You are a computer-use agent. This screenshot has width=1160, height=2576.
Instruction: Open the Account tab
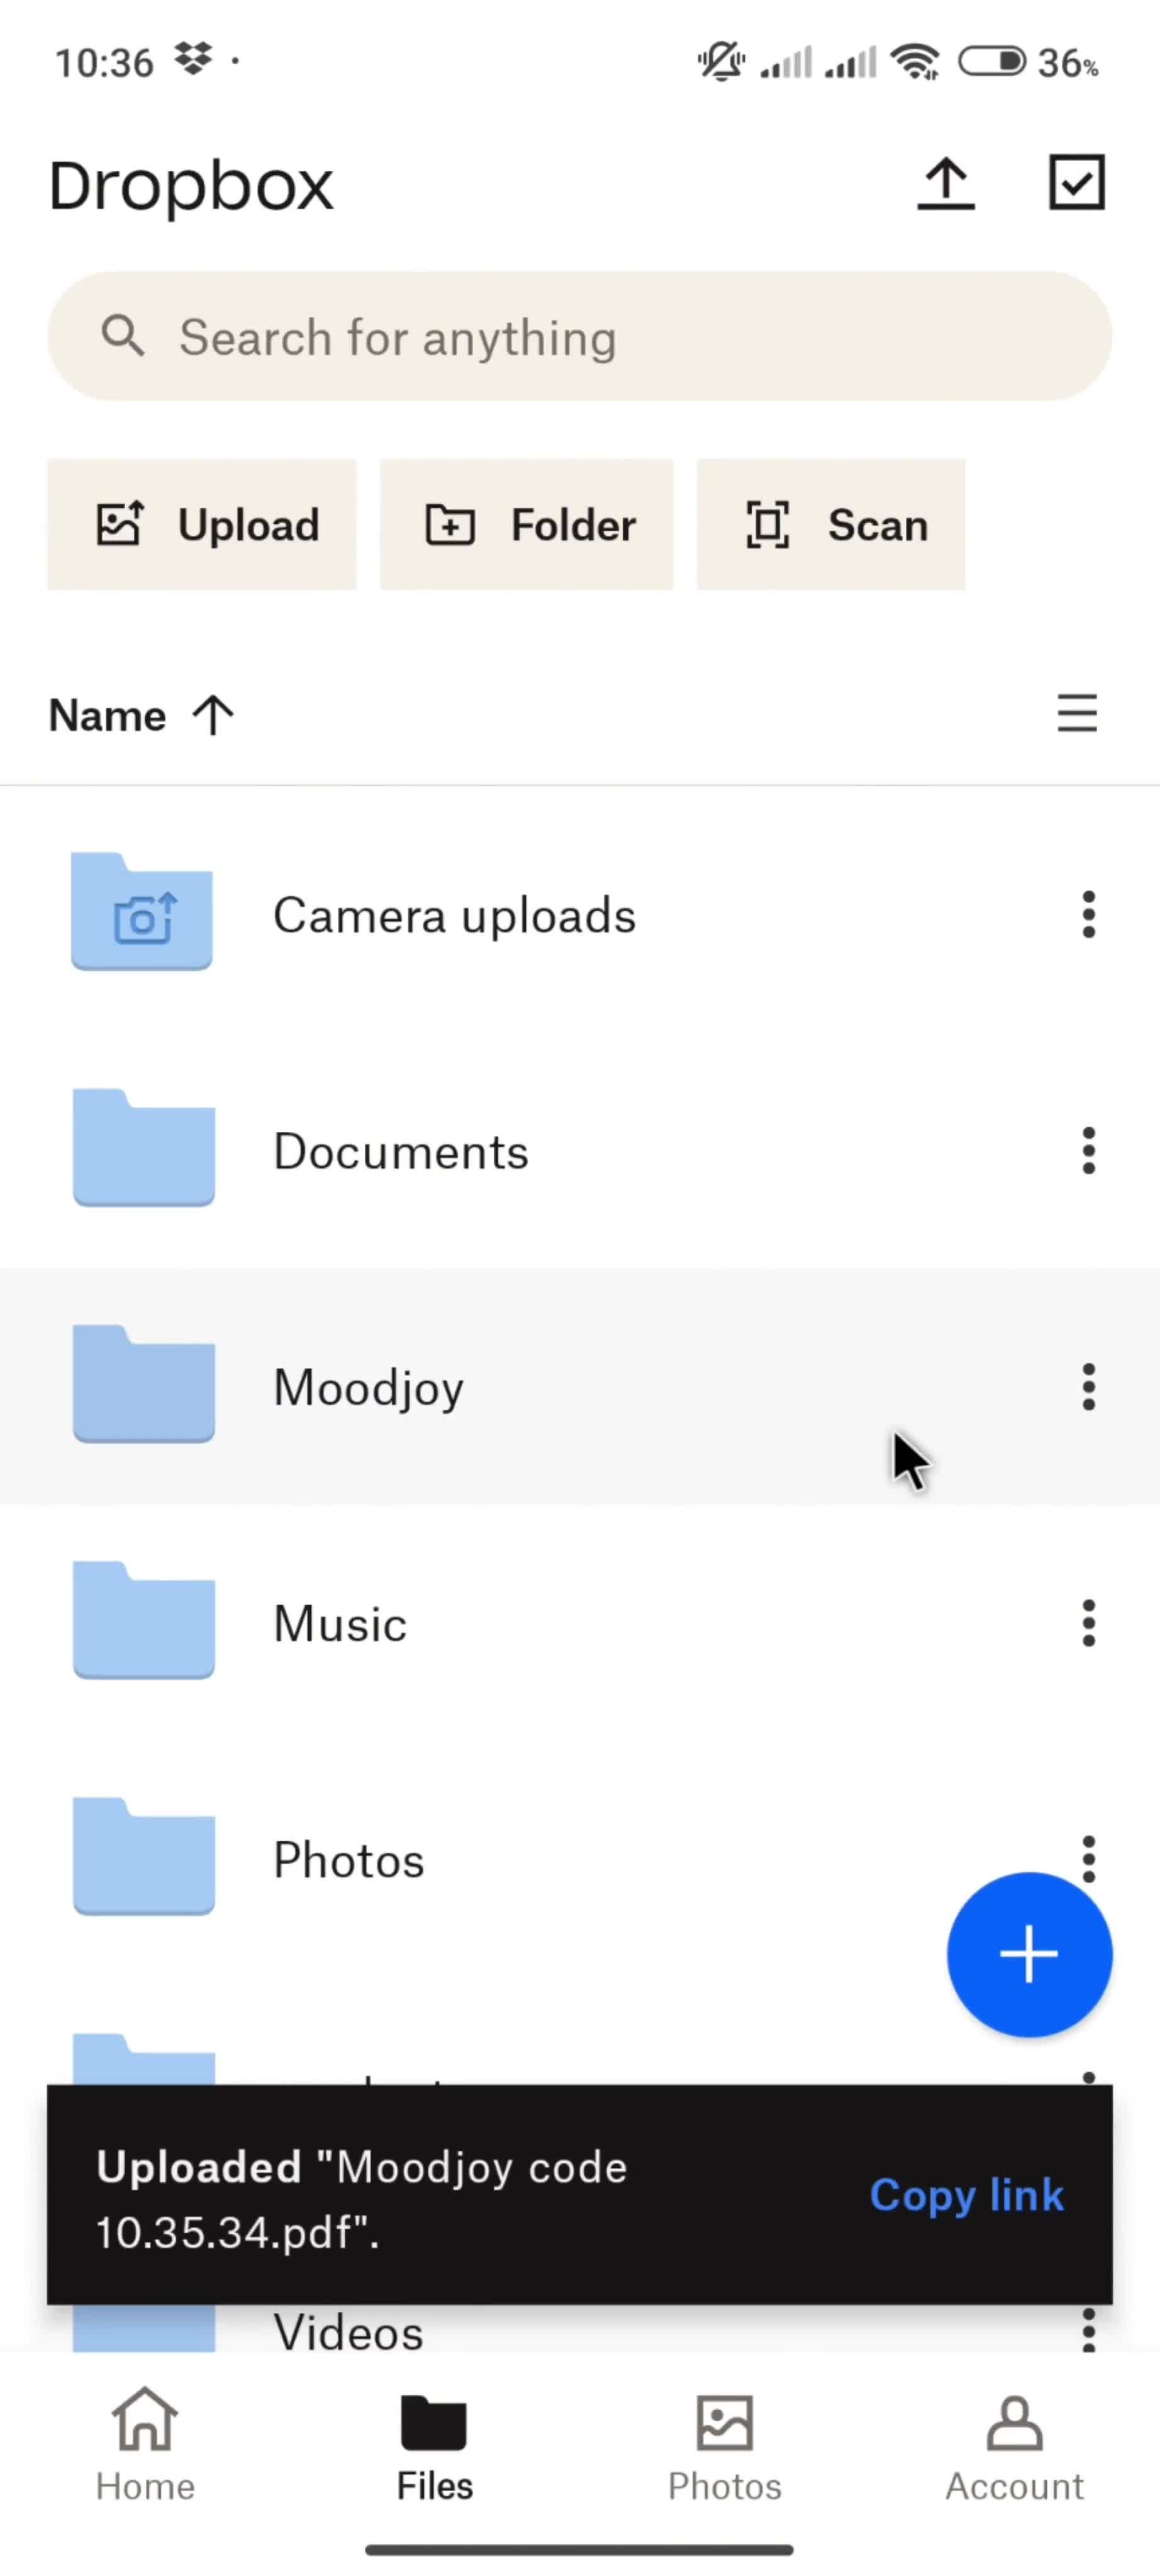[1014, 2444]
